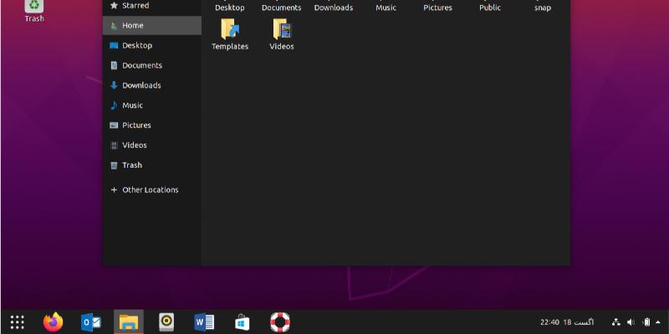Open Trash in the sidebar
Viewport: 669px width, 334px height.
[132, 165]
